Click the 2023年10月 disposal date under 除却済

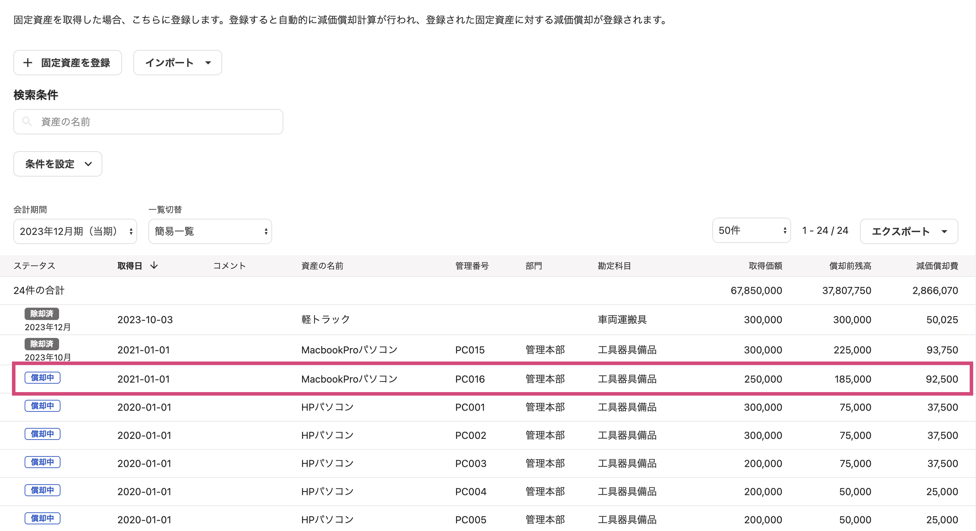pos(48,357)
